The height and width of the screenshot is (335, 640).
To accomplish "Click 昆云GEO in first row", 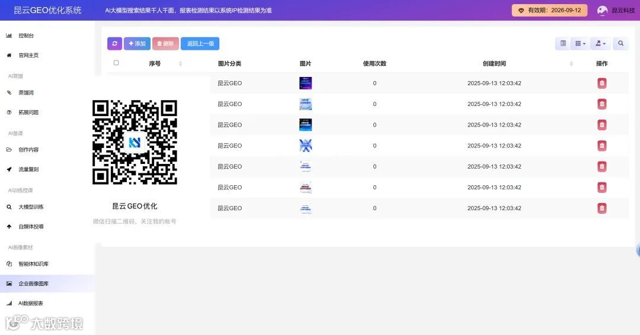I will (x=229, y=83).
